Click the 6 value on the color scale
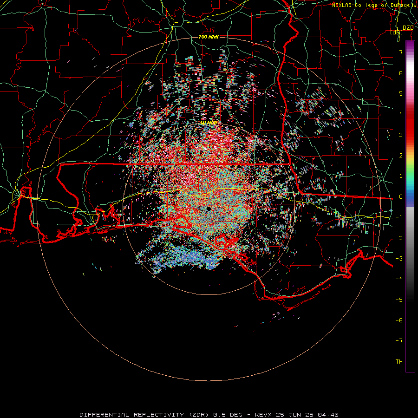 tap(401, 73)
